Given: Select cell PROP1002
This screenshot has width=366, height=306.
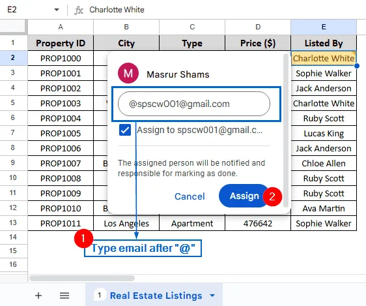Looking at the screenshot, I should 61,88.
